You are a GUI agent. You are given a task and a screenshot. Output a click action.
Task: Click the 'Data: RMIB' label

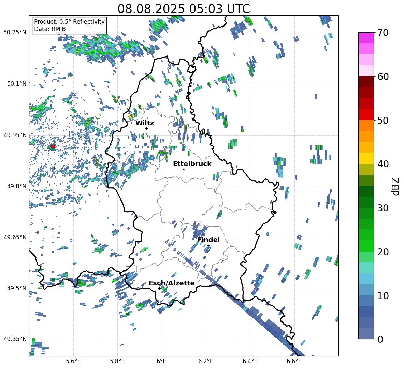pos(50,29)
